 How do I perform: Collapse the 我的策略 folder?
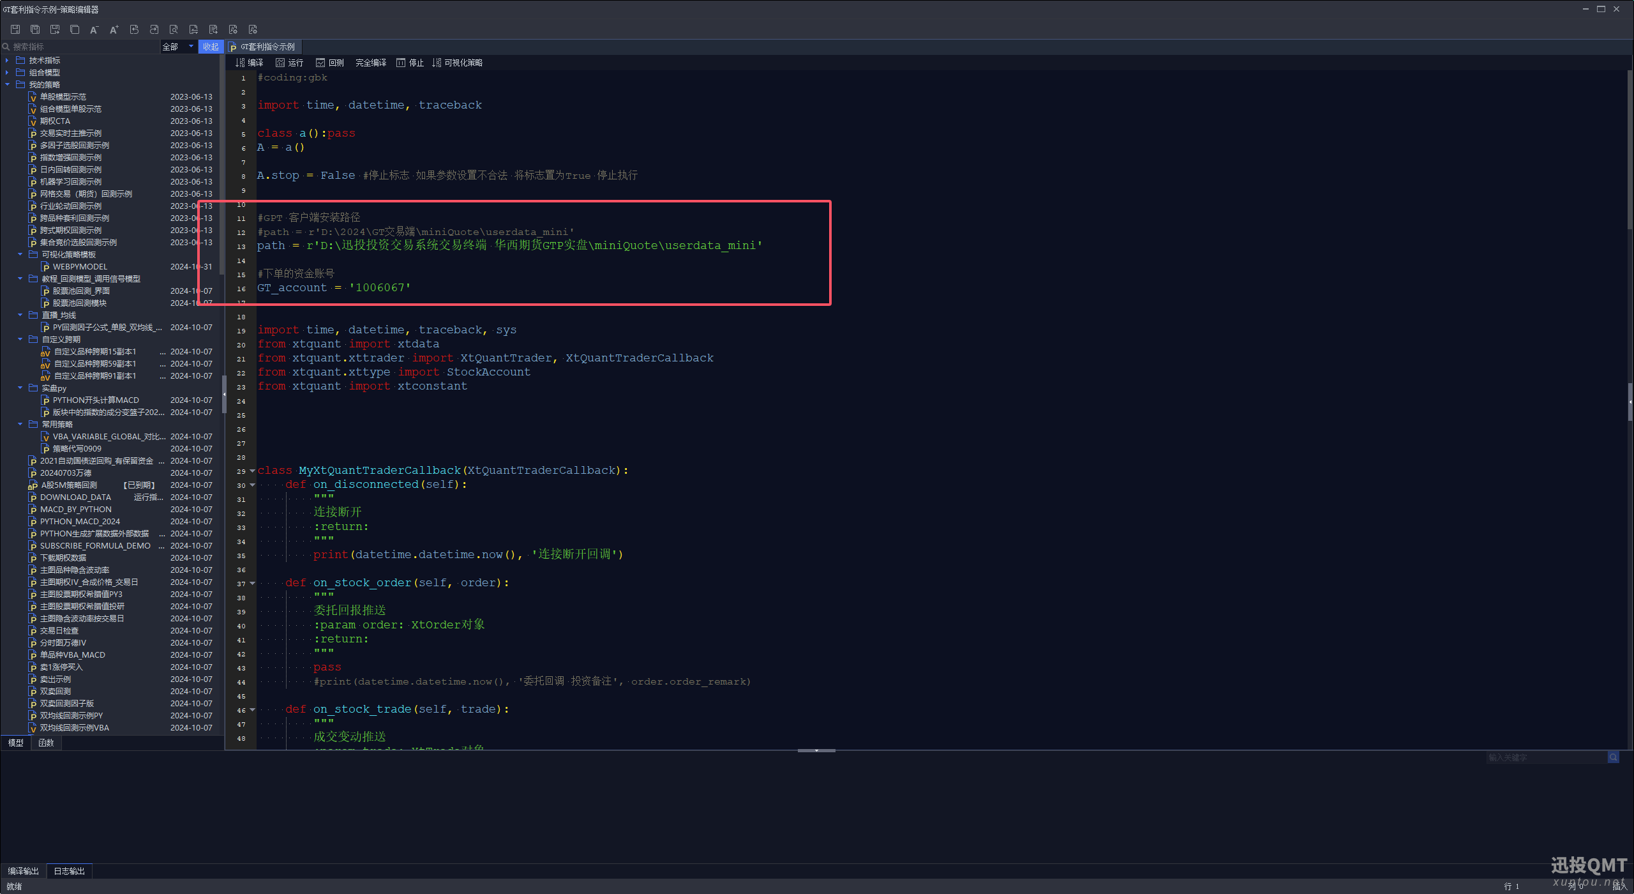pos(7,84)
